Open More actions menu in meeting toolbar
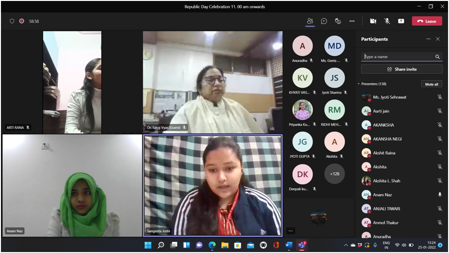The height and width of the screenshot is (253, 449). coord(352,21)
